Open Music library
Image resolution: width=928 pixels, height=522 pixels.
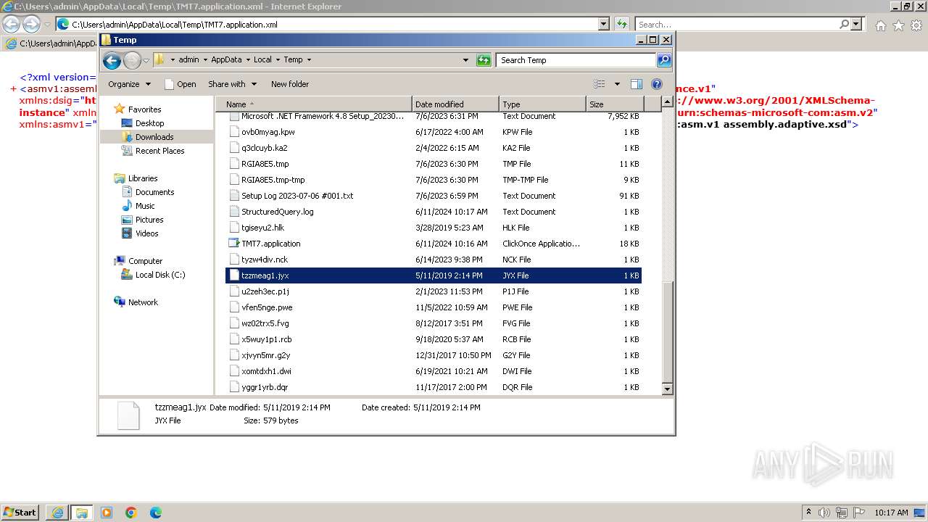point(145,206)
